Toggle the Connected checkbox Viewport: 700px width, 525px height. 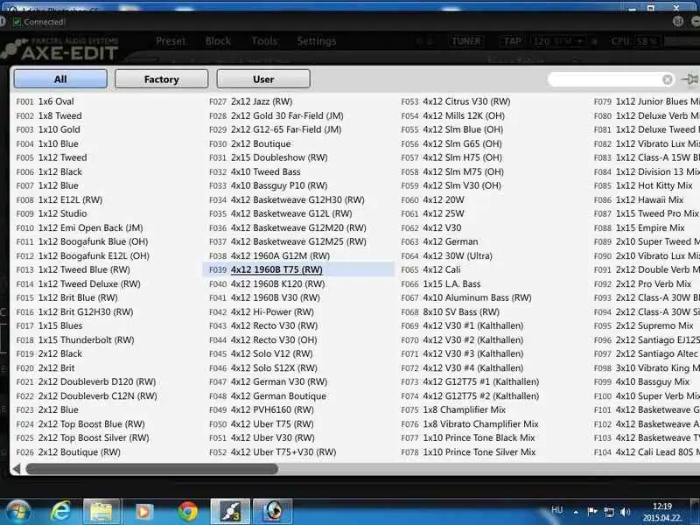pyautogui.click(x=17, y=22)
